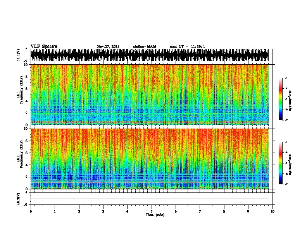The height and width of the screenshot is (237, 307).
Task: Click the "2" frequency tick of ch.2 spectrogram
Action: 27,177
